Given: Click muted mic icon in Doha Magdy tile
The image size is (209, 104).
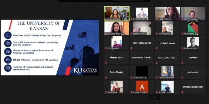Looking at the screenshot, I should (106, 77).
